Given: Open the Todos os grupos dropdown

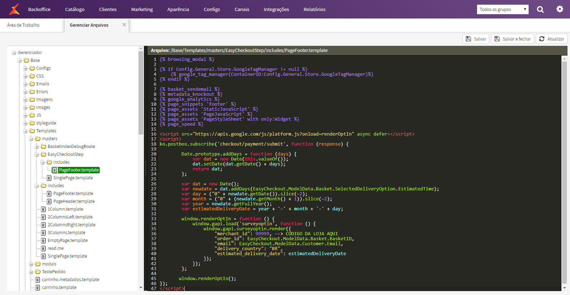Looking at the screenshot, I should point(503,10).
